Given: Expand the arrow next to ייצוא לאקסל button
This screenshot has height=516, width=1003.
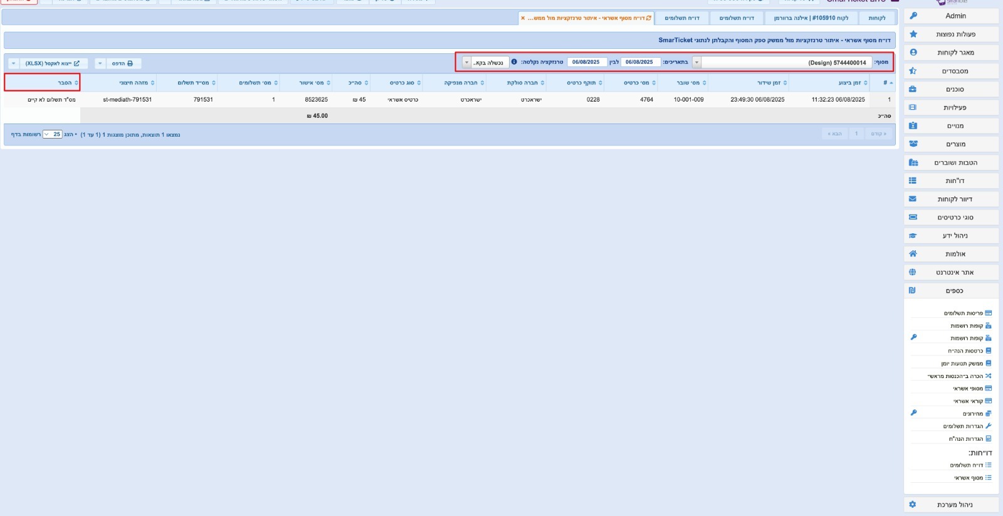Looking at the screenshot, I should point(13,63).
